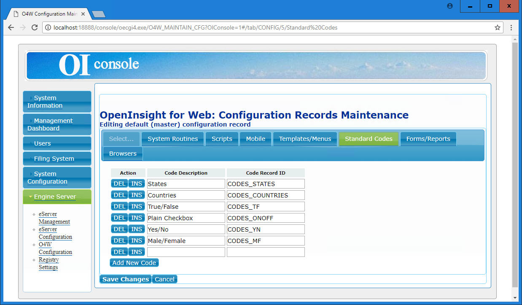Switch to Forms/Reports tab

pos(428,139)
